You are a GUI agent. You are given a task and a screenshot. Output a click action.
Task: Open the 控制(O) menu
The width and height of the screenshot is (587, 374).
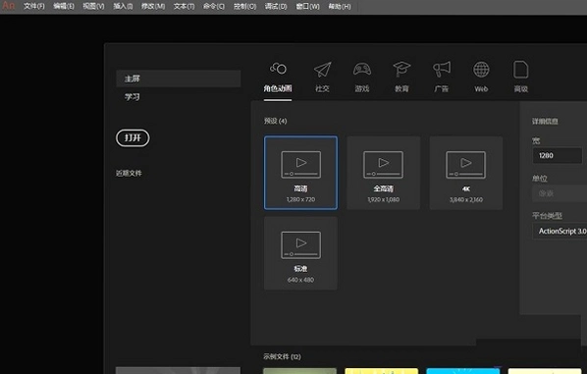[244, 6]
